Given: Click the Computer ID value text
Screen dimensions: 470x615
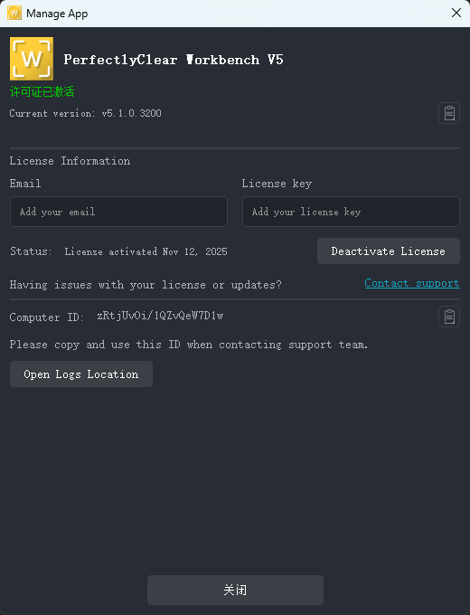Looking at the screenshot, I should (160, 317).
